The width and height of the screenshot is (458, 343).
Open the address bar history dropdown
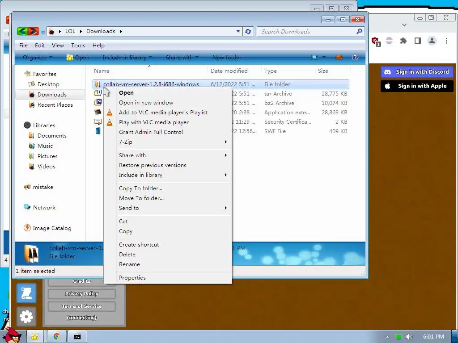click(x=238, y=31)
